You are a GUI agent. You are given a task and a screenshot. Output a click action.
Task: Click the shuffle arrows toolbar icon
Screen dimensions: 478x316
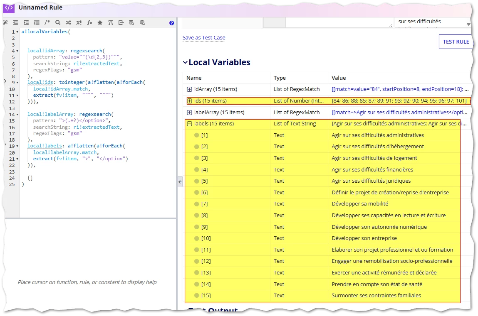[x=68, y=22]
